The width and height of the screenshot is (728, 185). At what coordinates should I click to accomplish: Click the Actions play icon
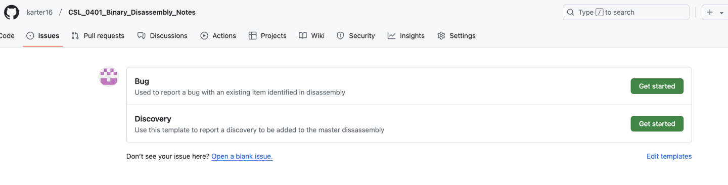(204, 35)
